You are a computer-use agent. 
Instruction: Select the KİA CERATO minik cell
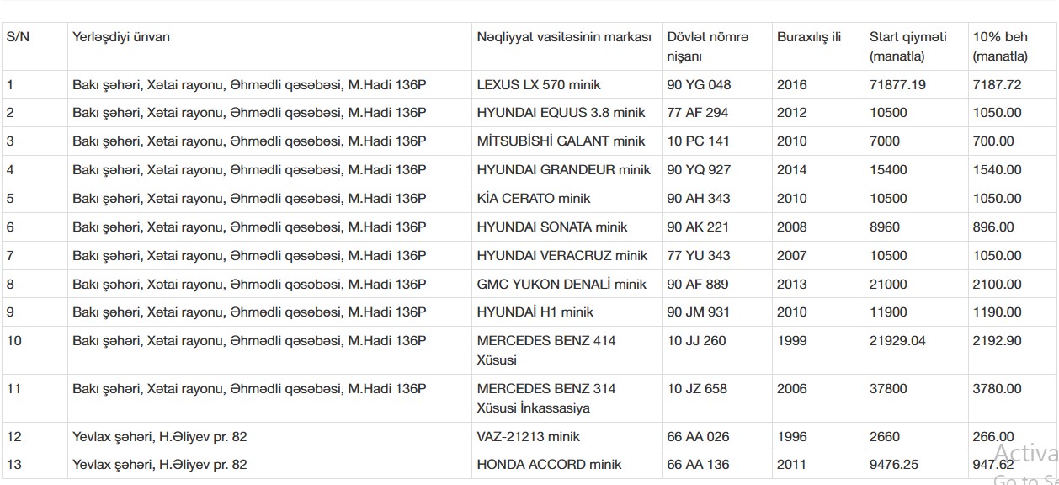[534, 199]
